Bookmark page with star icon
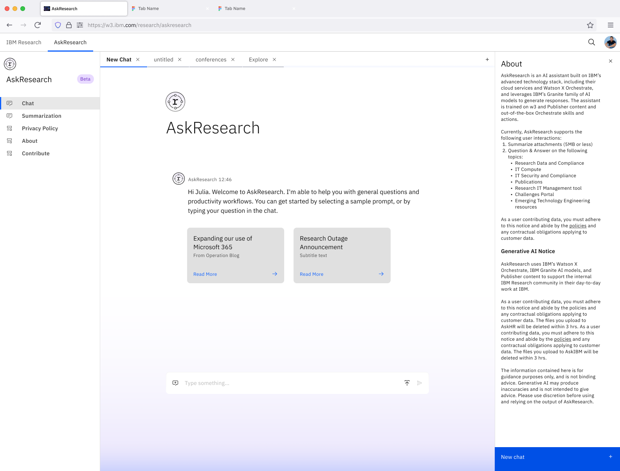Image resolution: width=620 pixels, height=471 pixels. pos(590,25)
